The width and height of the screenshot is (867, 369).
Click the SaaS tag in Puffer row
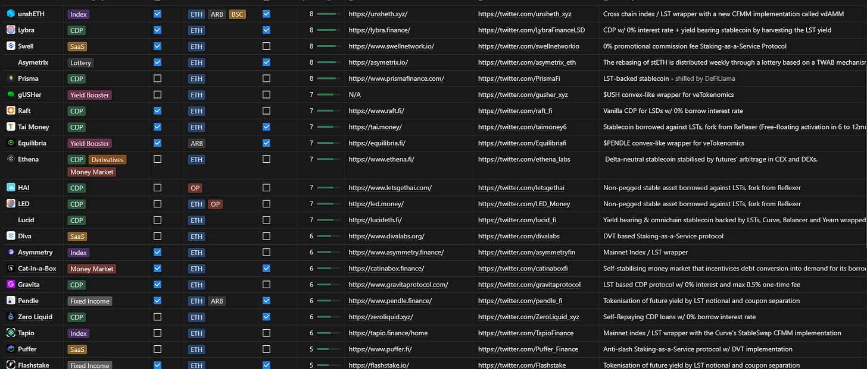[x=78, y=349]
